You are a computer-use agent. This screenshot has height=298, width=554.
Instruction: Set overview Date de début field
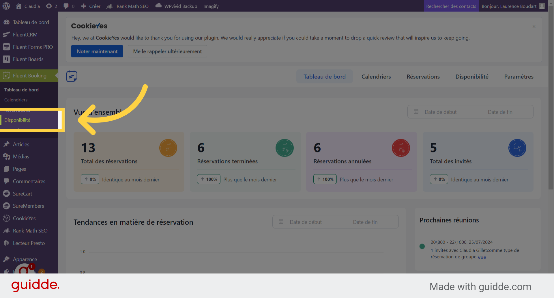tap(440, 112)
